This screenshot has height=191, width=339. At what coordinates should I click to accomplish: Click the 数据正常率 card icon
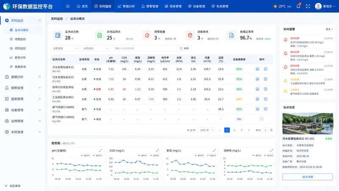[231, 35]
